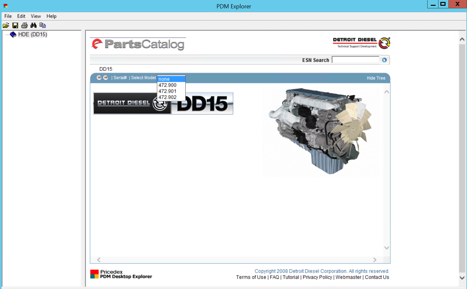The width and height of the screenshot is (467, 289).
Task: Open the File menu
Action: (x=8, y=16)
